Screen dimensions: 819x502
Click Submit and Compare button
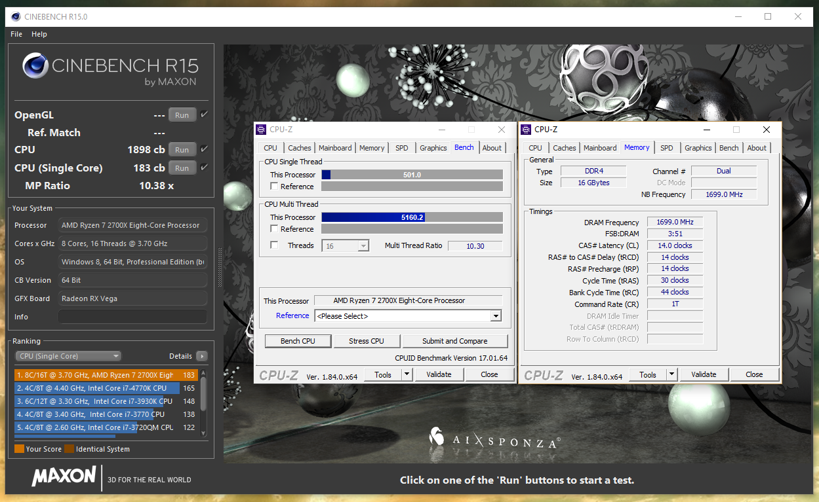click(x=455, y=341)
